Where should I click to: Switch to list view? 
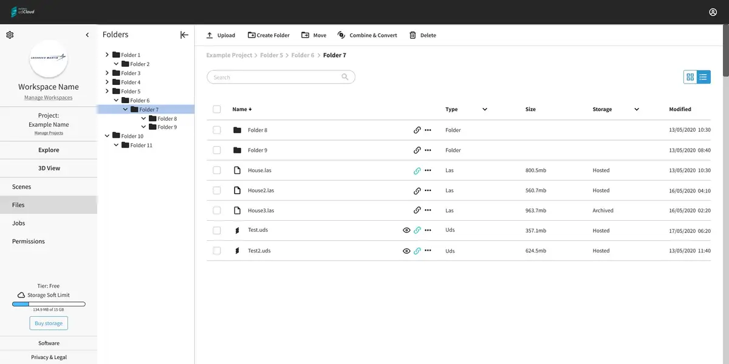click(x=703, y=77)
